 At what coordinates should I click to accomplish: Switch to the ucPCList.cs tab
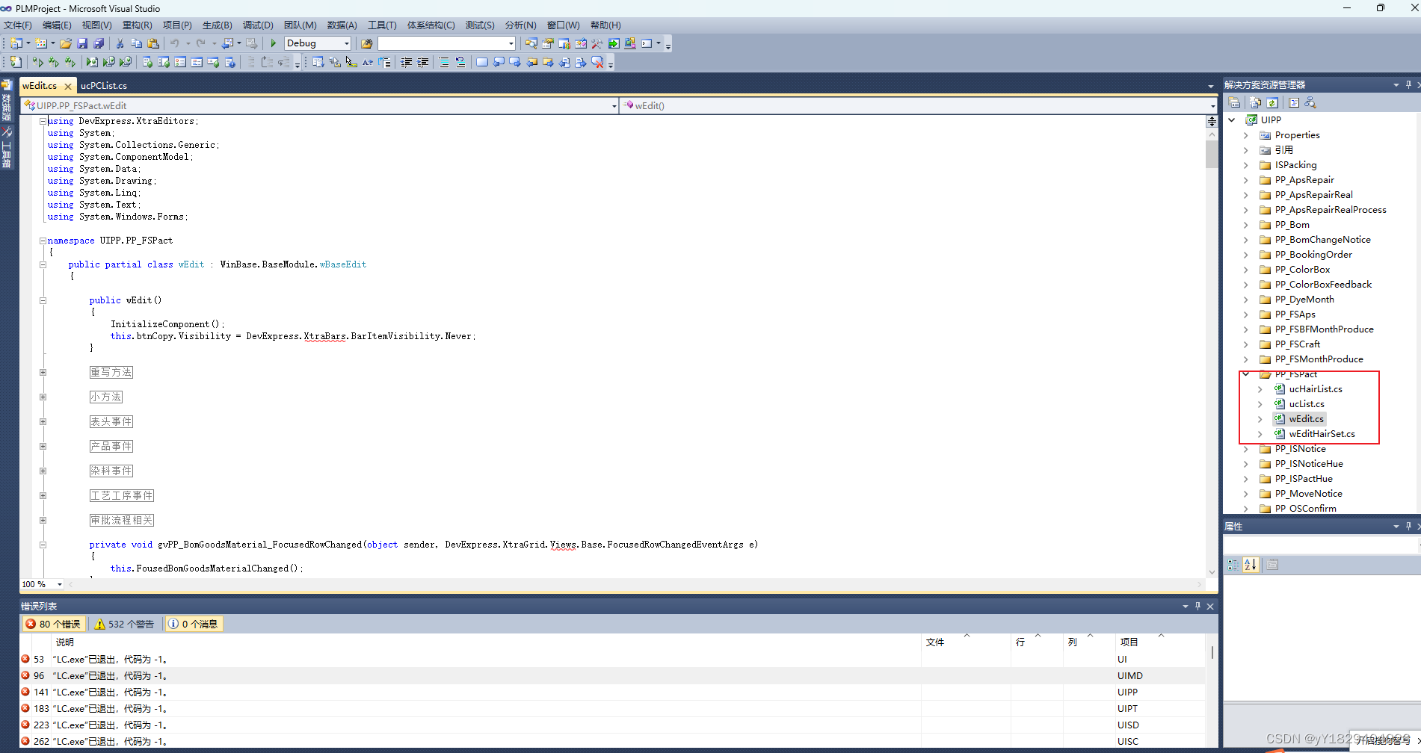tap(102, 85)
